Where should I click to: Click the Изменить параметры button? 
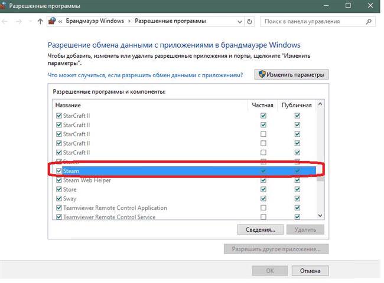pos(291,74)
